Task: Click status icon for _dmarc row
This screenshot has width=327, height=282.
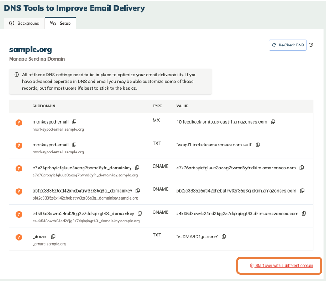Action: 19,237
